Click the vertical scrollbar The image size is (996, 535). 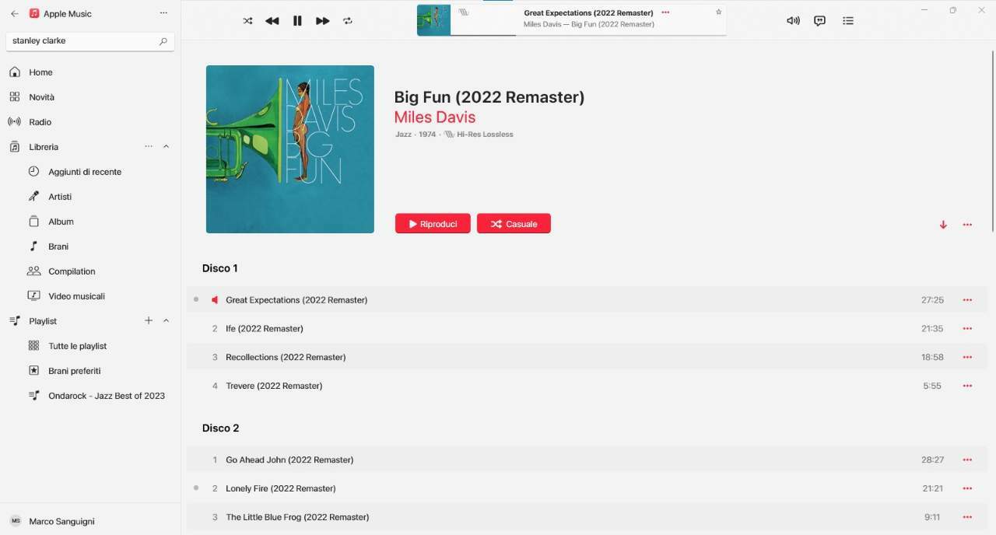[993, 140]
